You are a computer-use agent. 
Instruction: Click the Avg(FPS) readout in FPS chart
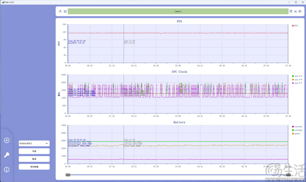pos(76,43)
